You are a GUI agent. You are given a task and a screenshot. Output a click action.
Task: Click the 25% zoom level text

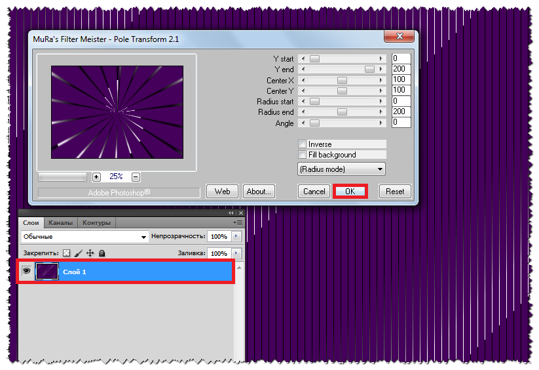(116, 176)
